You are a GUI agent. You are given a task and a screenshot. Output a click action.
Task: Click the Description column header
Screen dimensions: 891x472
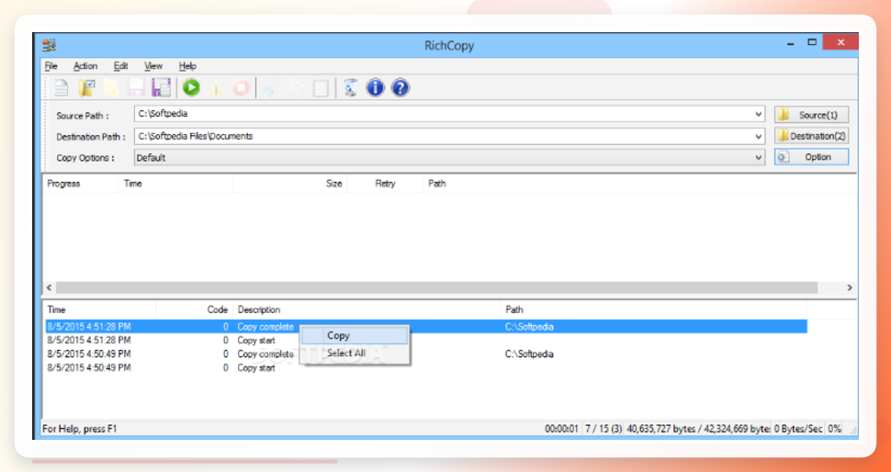click(367, 310)
